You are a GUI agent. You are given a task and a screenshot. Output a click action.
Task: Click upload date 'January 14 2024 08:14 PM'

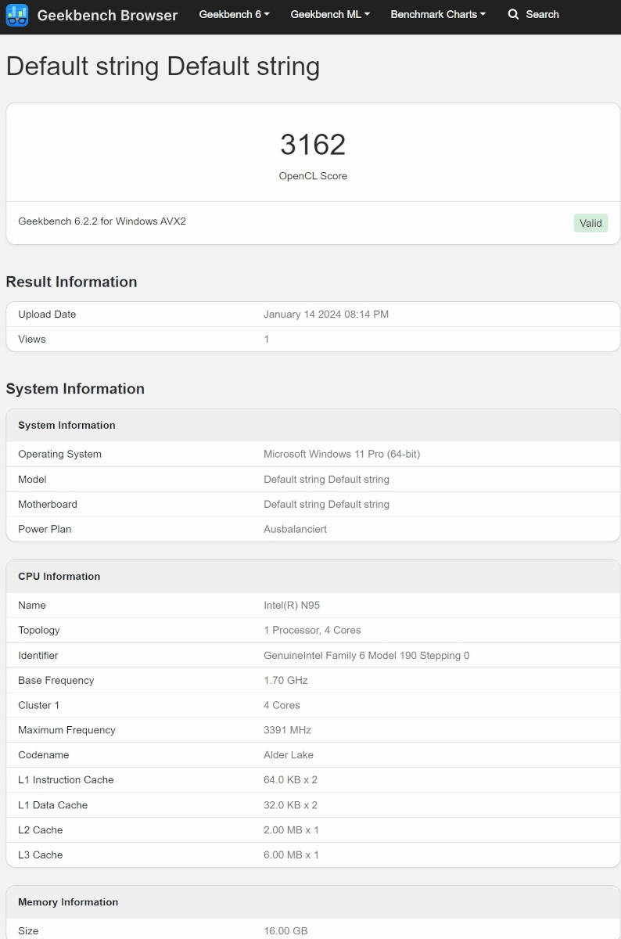tap(326, 315)
